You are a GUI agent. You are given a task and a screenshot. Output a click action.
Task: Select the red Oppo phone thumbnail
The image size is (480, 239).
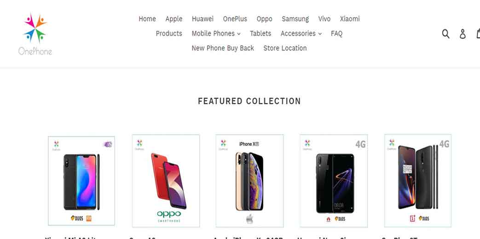click(x=166, y=181)
